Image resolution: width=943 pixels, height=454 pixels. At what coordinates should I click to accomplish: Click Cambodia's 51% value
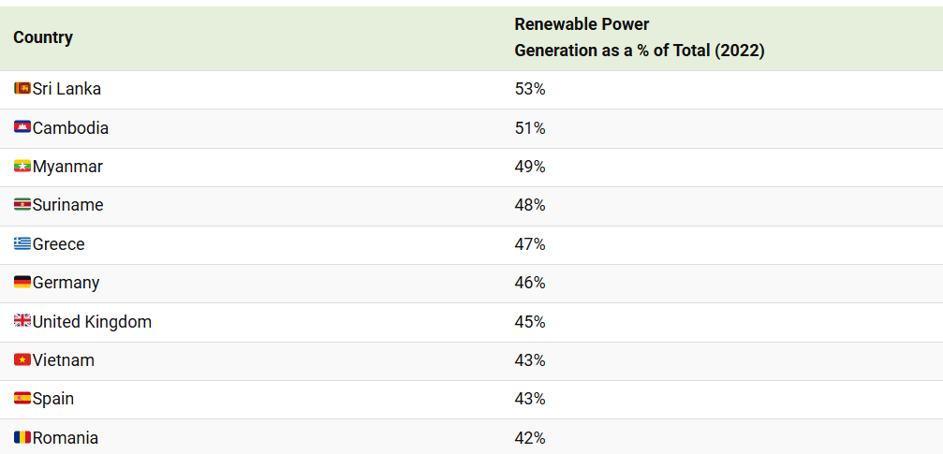[530, 127]
